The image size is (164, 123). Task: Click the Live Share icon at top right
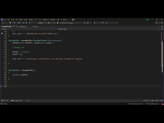pos(162,23)
